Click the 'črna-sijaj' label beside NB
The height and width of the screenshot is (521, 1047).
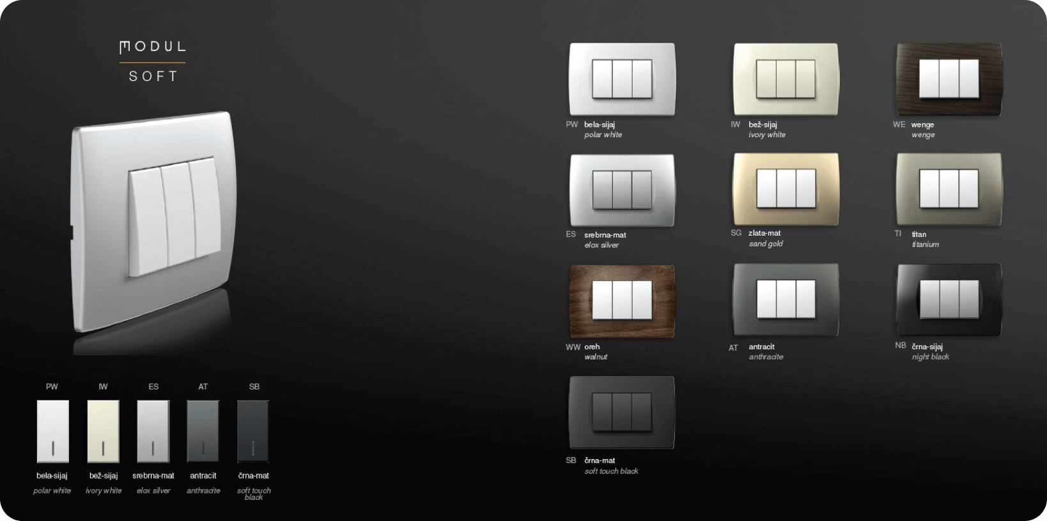coord(927,347)
